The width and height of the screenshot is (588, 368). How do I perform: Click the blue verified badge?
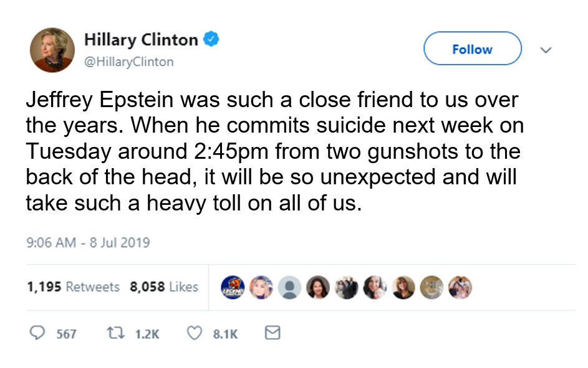tap(212, 40)
